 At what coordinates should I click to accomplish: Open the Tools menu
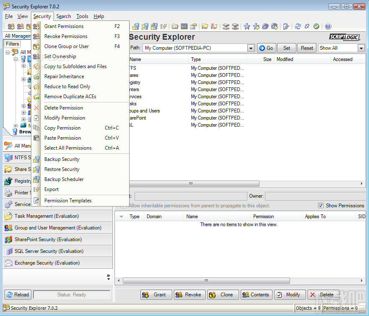pyautogui.click(x=82, y=16)
